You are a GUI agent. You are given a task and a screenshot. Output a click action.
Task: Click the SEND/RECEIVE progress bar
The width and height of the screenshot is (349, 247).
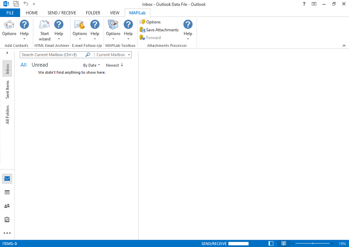pyautogui.click(x=243, y=244)
